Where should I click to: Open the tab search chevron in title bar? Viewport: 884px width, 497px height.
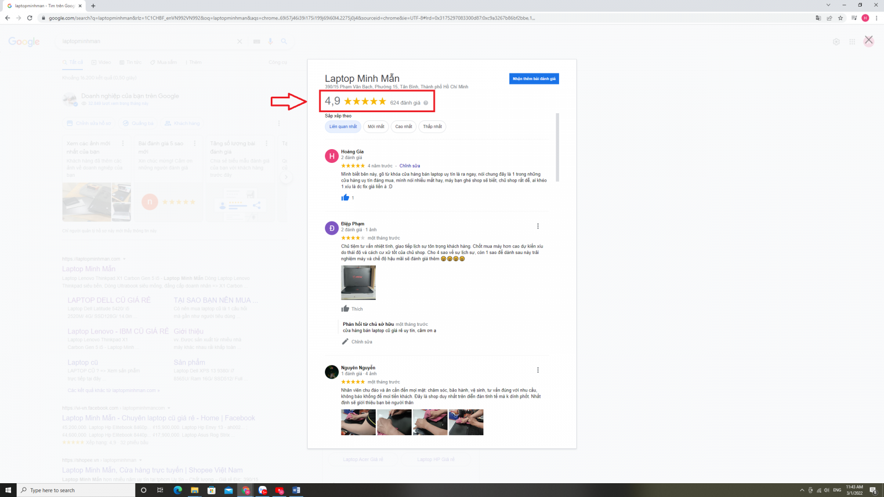point(828,5)
